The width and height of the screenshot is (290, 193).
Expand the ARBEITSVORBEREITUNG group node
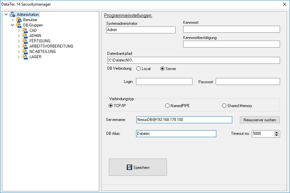click(19, 46)
